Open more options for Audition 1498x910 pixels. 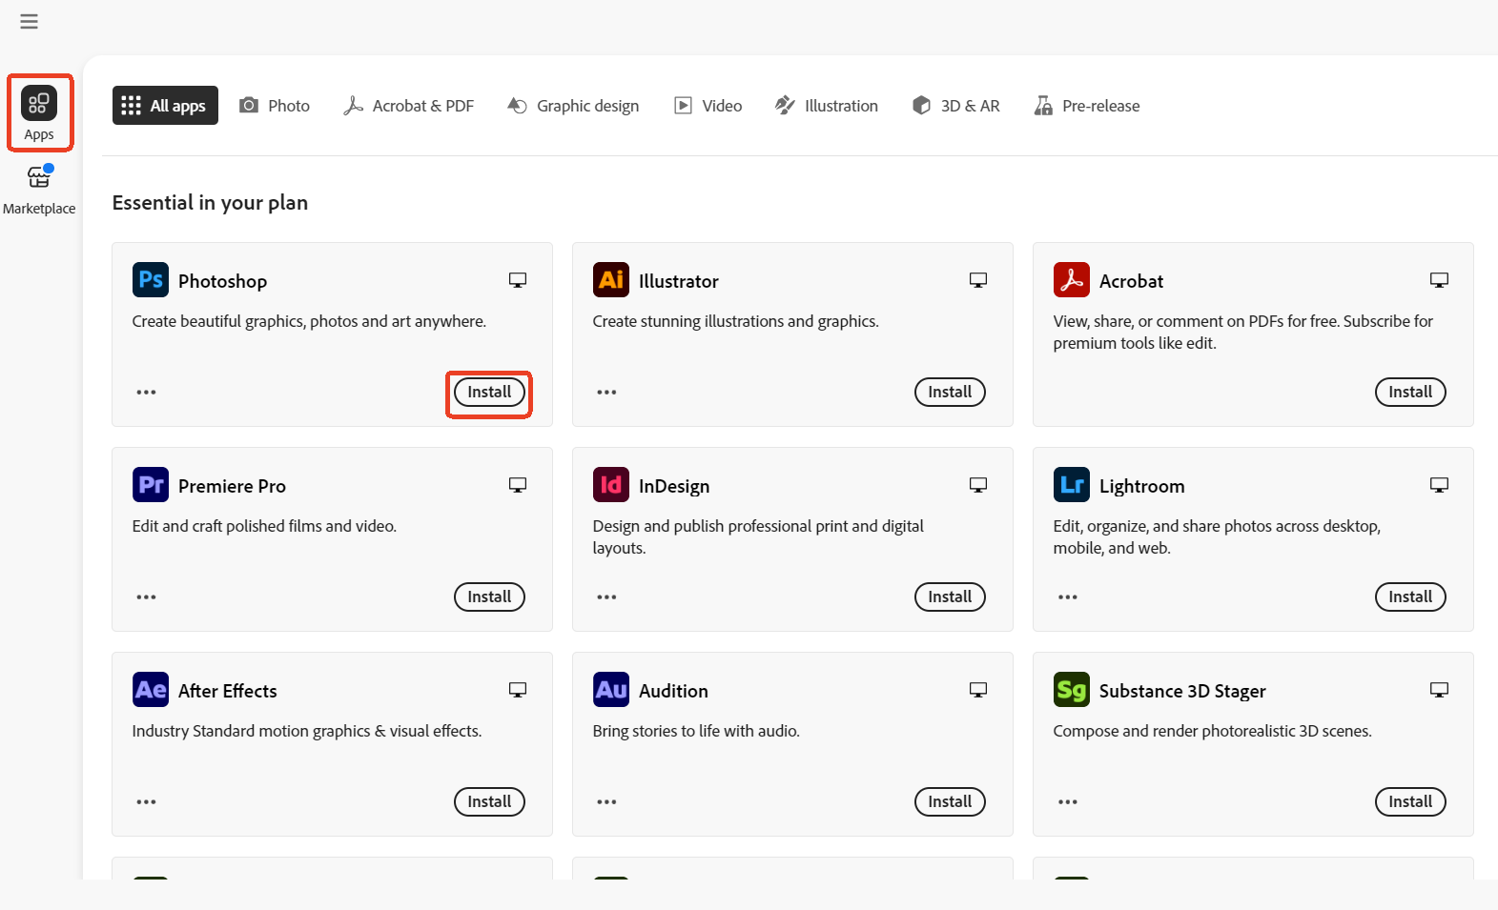(x=606, y=802)
